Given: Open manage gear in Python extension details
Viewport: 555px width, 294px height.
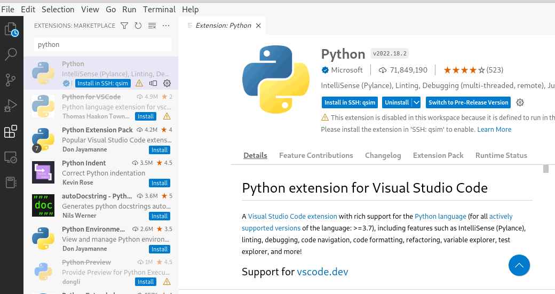Looking at the screenshot, I should coord(520,102).
